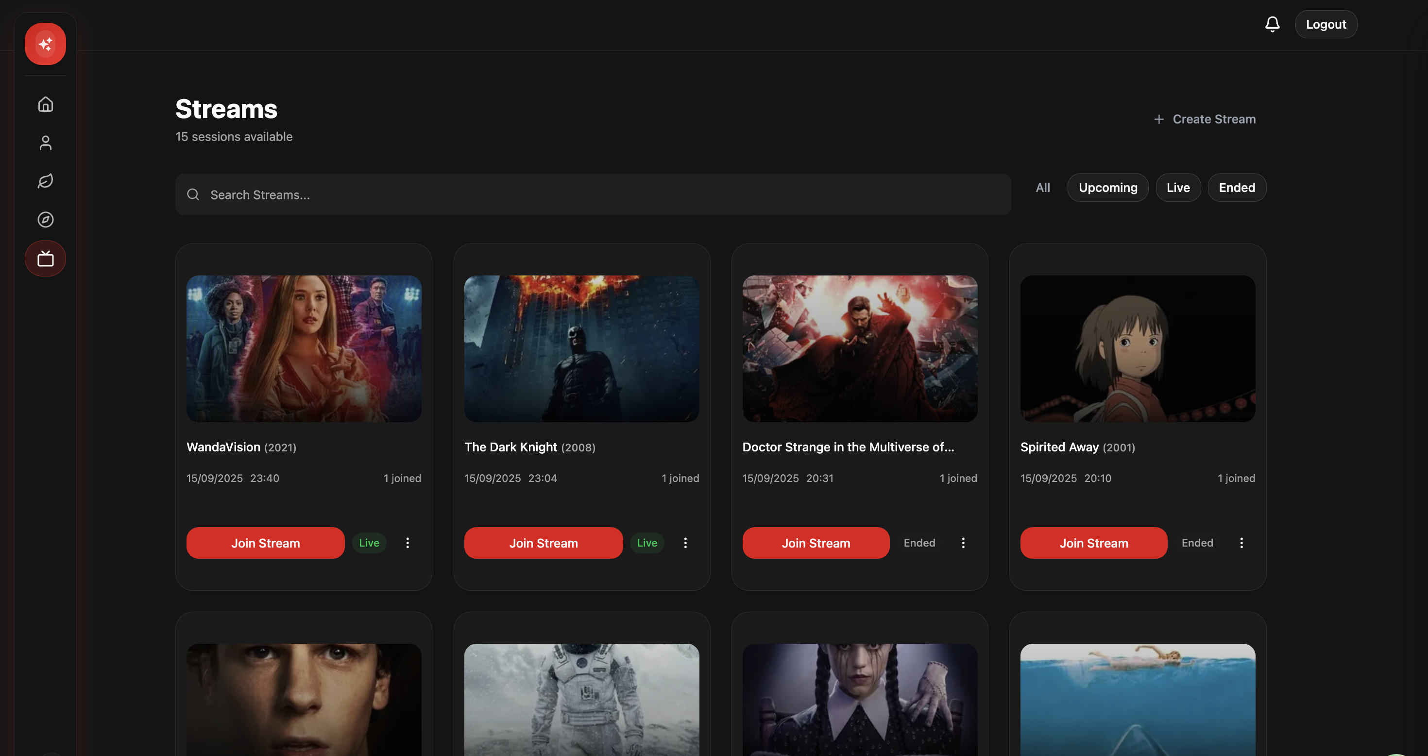1428x756 pixels.
Task: Click the magnifier icon in search bar
Action: pos(193,195)
